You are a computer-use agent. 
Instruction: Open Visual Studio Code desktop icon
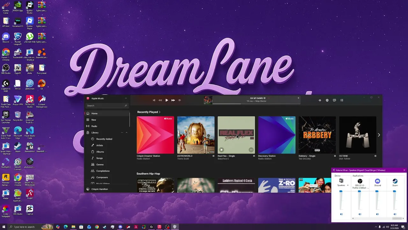click(30, 133)
